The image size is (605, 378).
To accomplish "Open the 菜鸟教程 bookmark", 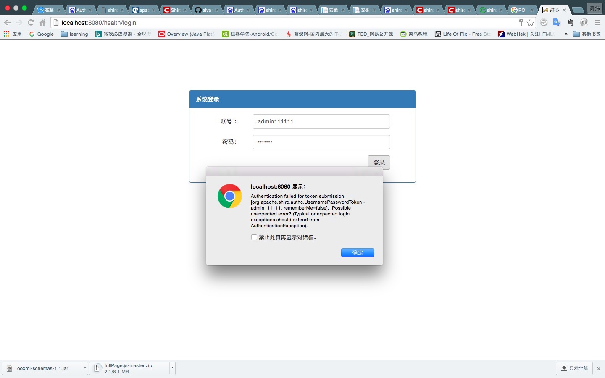I will 414,34.
